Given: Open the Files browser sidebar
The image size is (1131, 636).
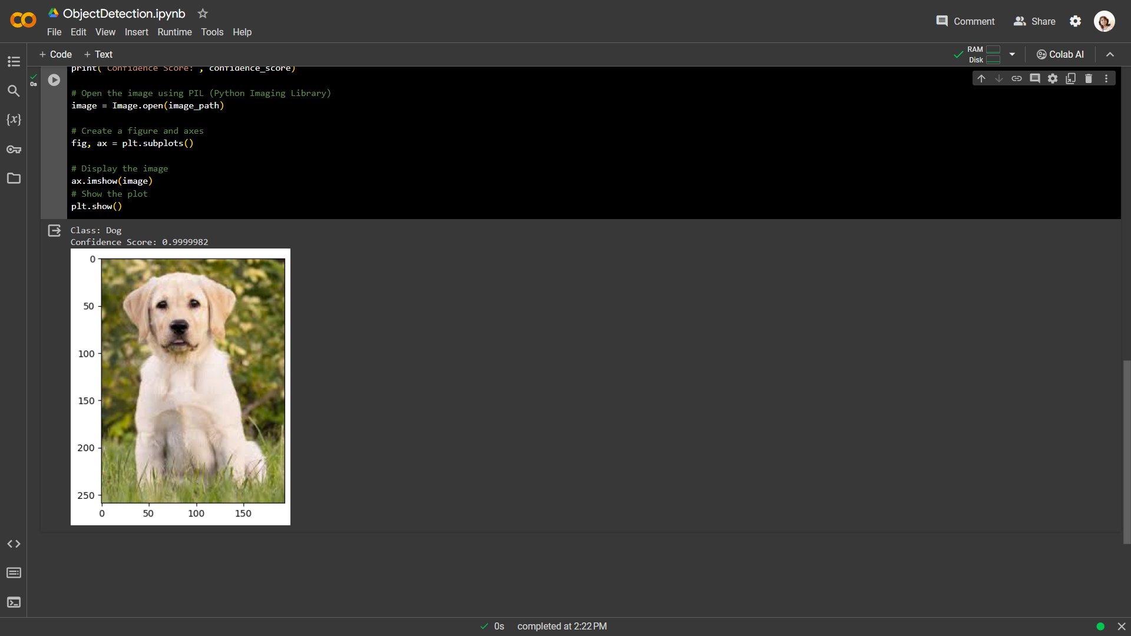Looking at the screenshot, I should pos(14,178).
